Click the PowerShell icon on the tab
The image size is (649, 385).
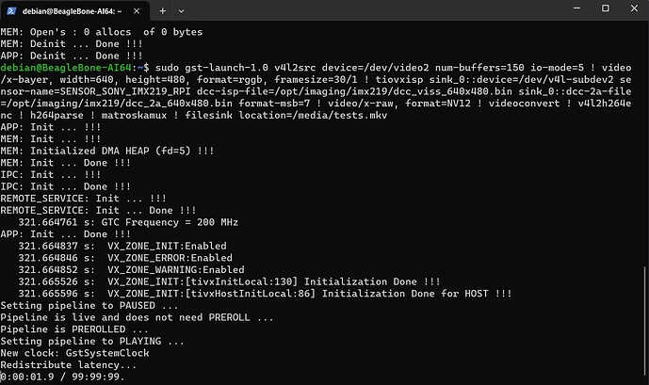click(x=11, y=11)
